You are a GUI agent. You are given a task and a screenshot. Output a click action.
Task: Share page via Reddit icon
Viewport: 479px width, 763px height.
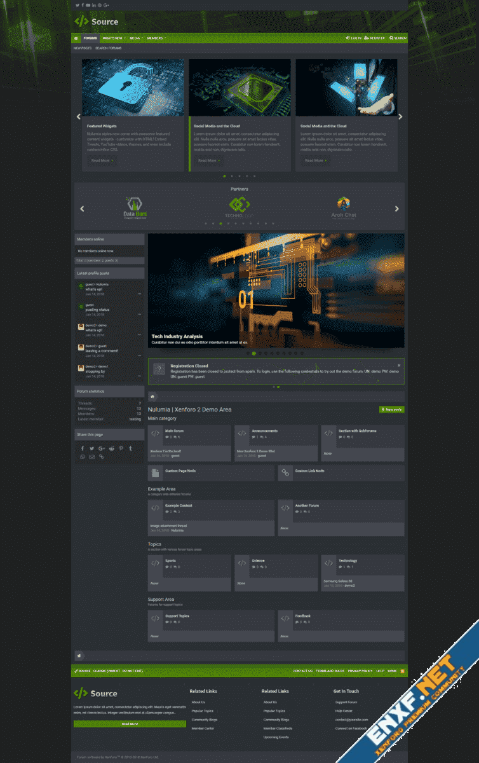[111, 448]
